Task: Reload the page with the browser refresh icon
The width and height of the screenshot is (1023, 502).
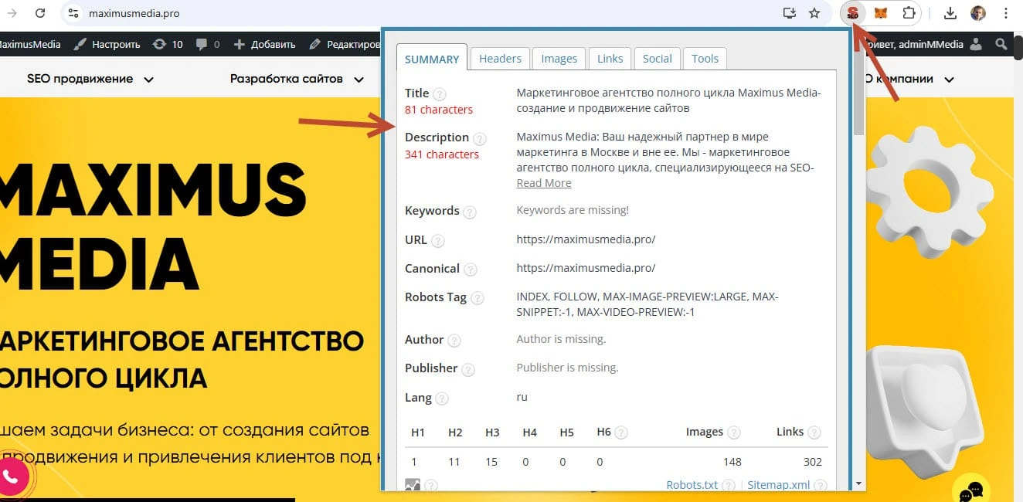Action: [x=40, y=13]
